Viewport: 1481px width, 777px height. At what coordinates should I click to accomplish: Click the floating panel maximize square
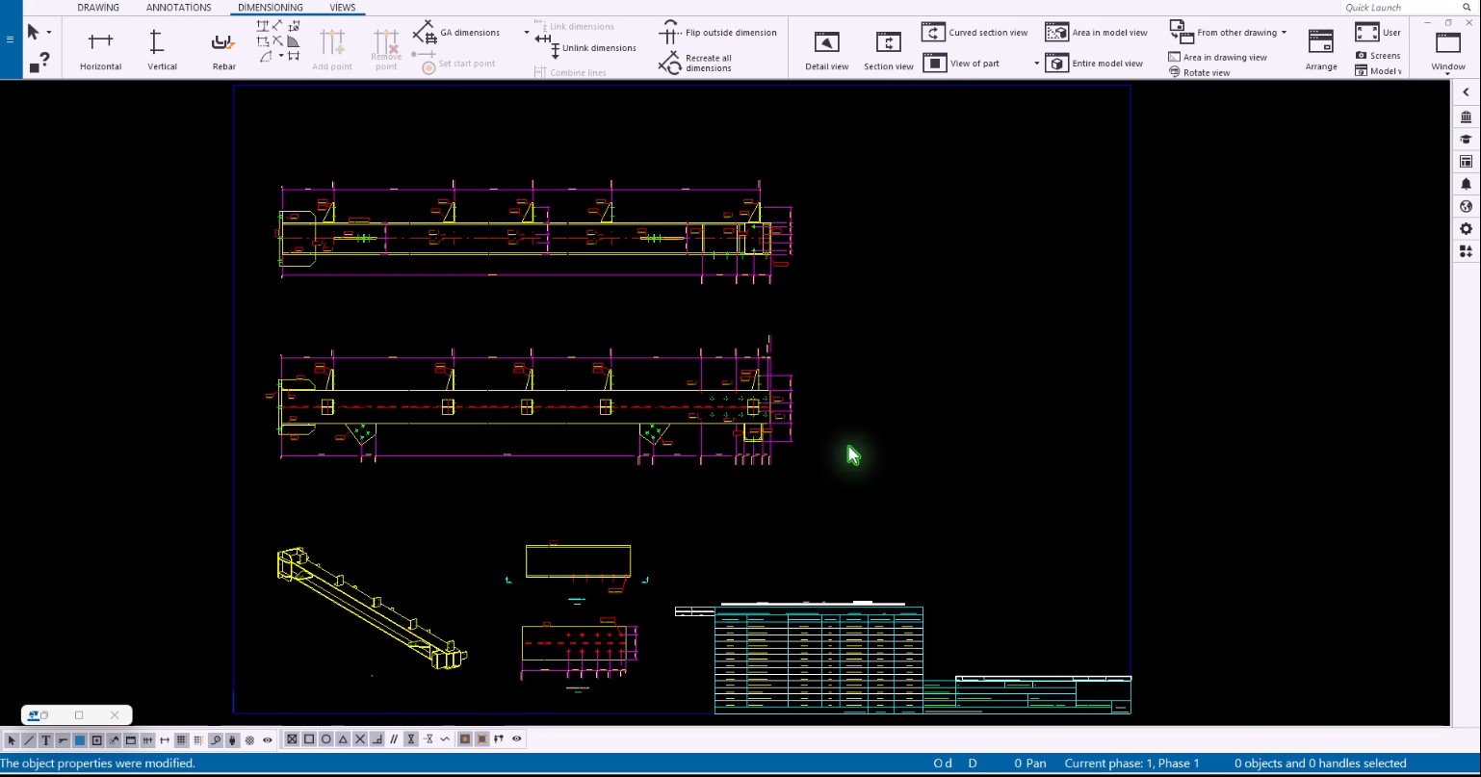coord(79,715)
